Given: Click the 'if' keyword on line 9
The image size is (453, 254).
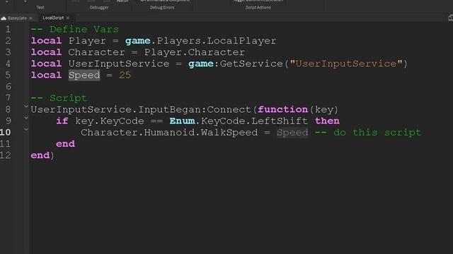Looking at the screenshot, I should (x=62, y=121).
